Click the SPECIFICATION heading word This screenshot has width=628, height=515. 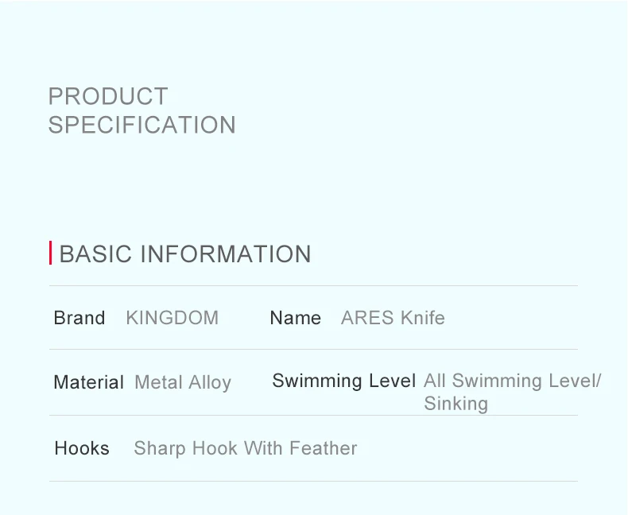click(142, 125)
